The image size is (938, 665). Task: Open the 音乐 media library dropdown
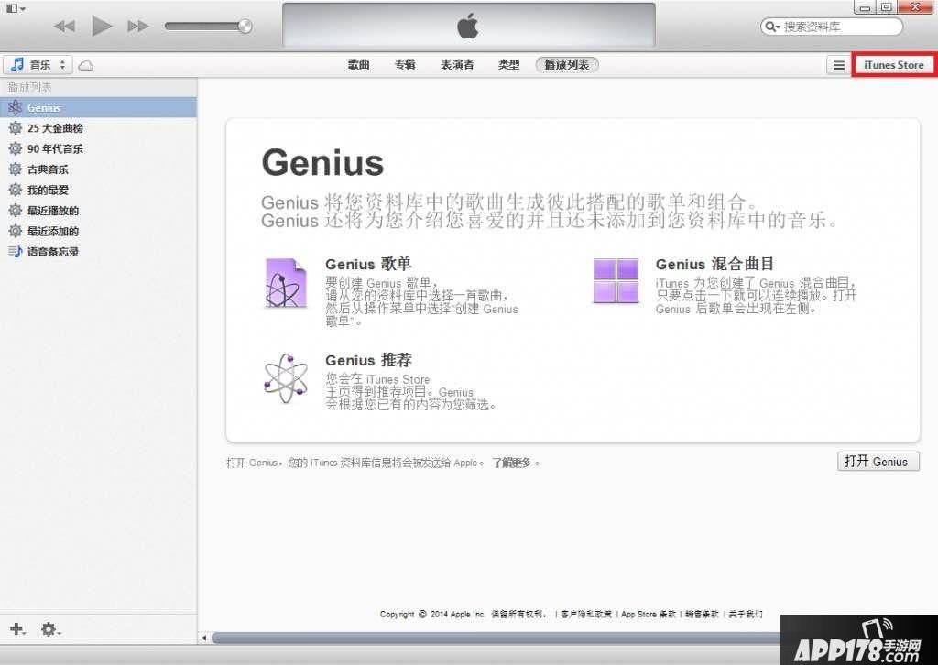[x=38, y=65]
